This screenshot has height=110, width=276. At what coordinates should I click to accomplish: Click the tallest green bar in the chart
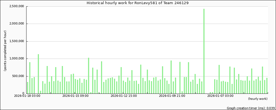[x=204, y=51]
